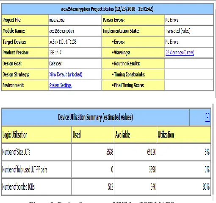The height and width of the screenshot is (203, 216).
Task: Click the 512 used bonded IOBs value
Action: click(x=111, y=187)
